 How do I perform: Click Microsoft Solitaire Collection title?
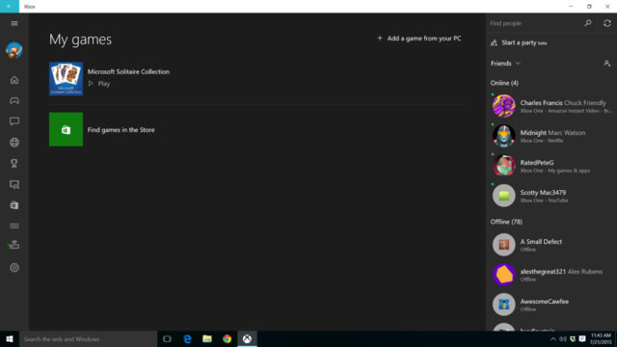pyautogui.click(x=128, y=71)
